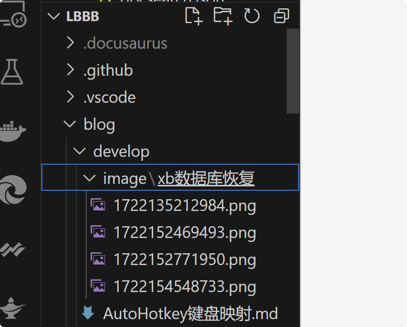Expand the .docusaurus folder

125,43
